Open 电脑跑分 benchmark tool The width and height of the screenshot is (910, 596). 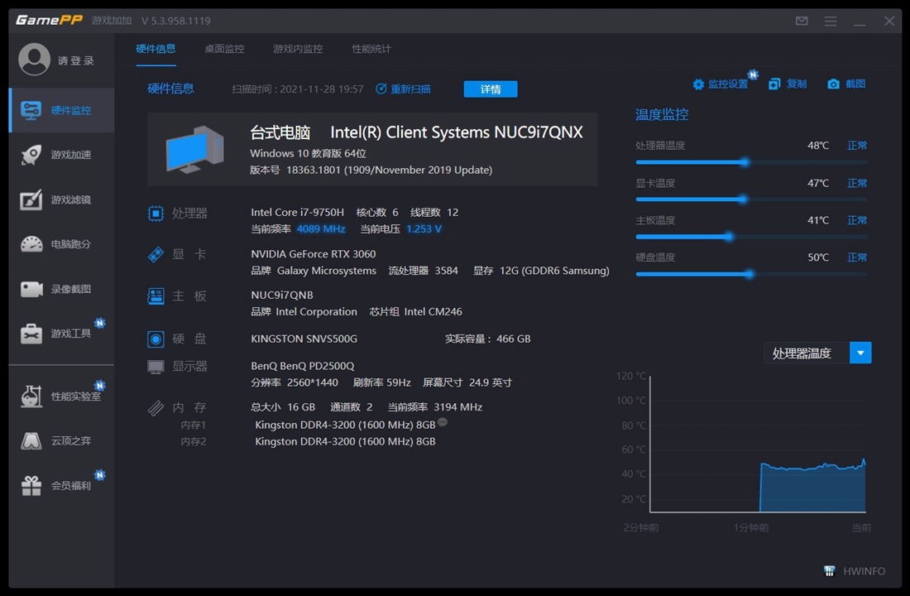58,243
